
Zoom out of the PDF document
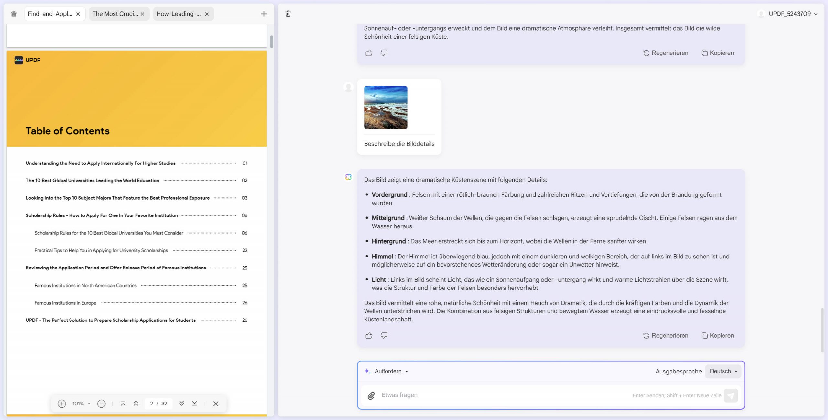tap(101, 404)
